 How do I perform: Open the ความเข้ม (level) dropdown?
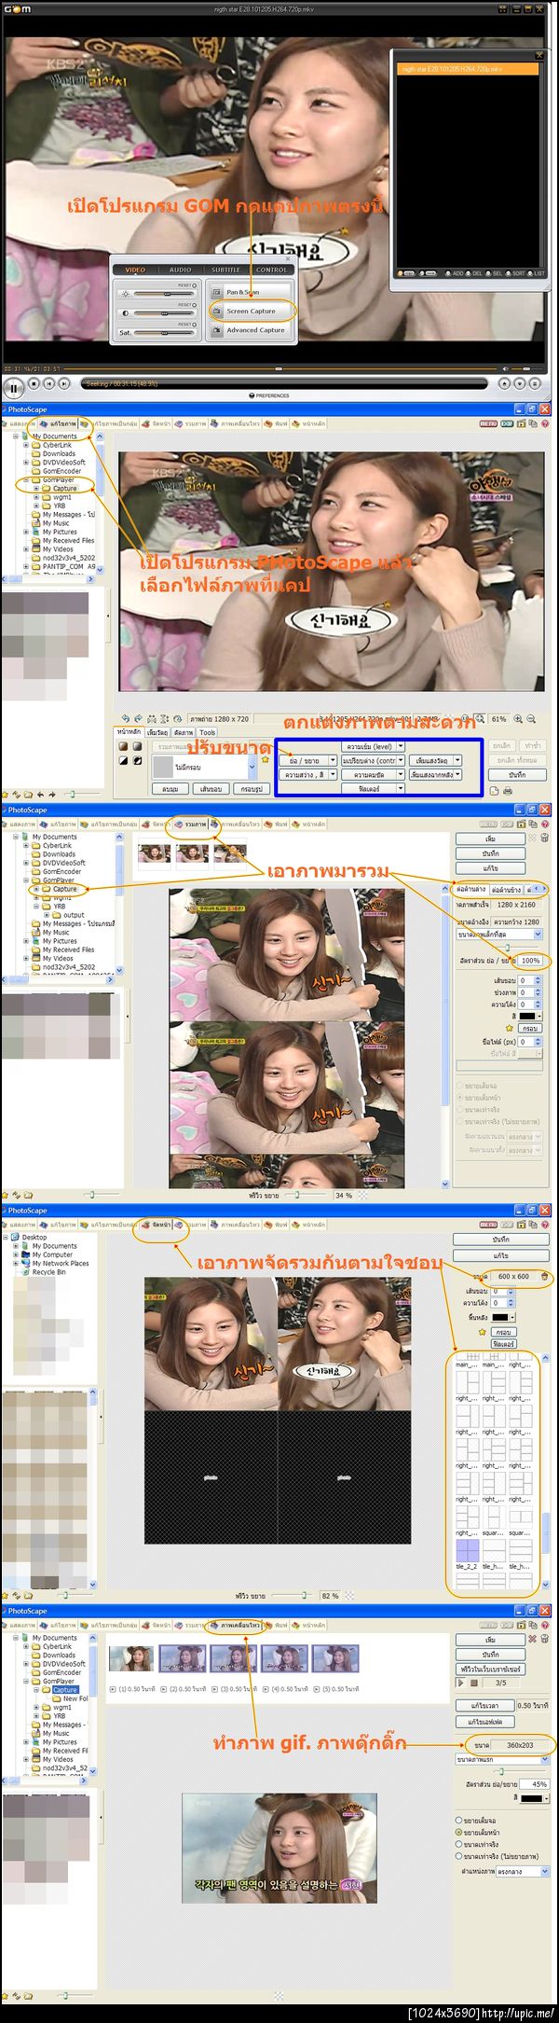click(401, 746)
